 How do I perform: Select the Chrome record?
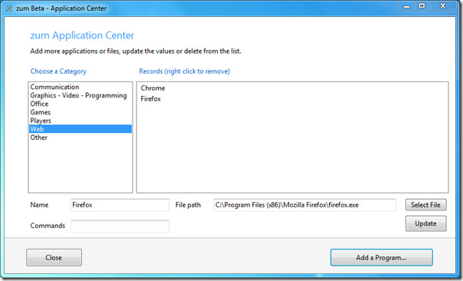pyautogui.click(x=153, y=88)
